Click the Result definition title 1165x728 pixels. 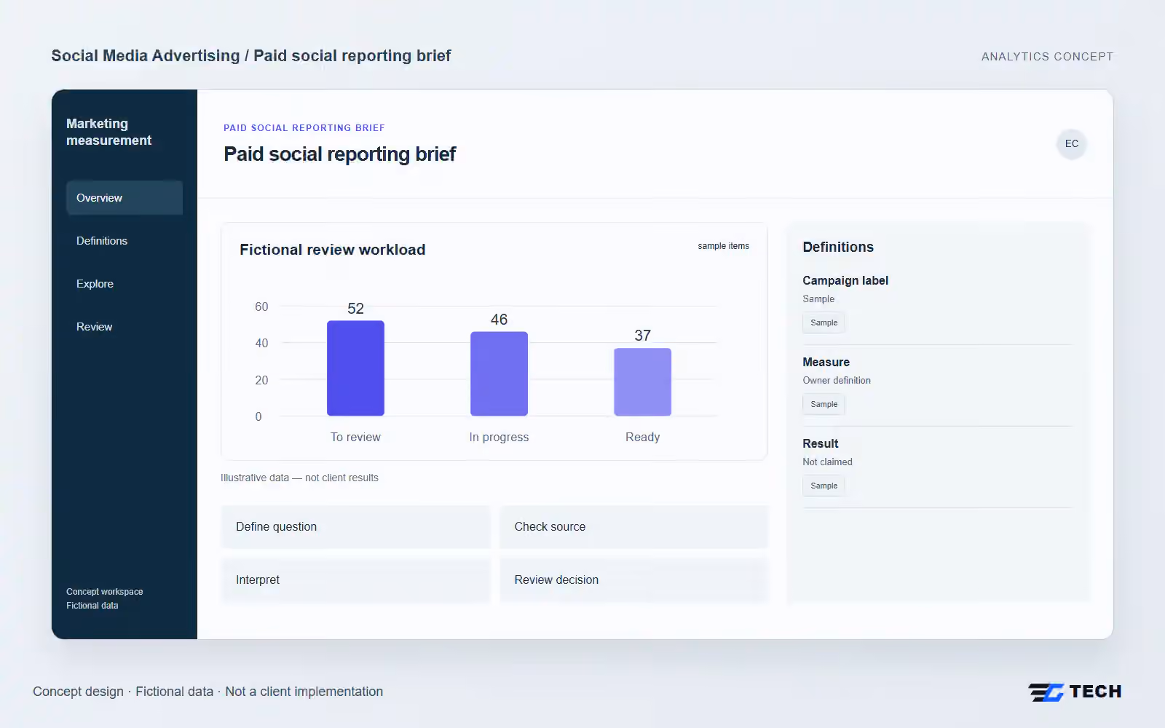(x=820, y=443)
